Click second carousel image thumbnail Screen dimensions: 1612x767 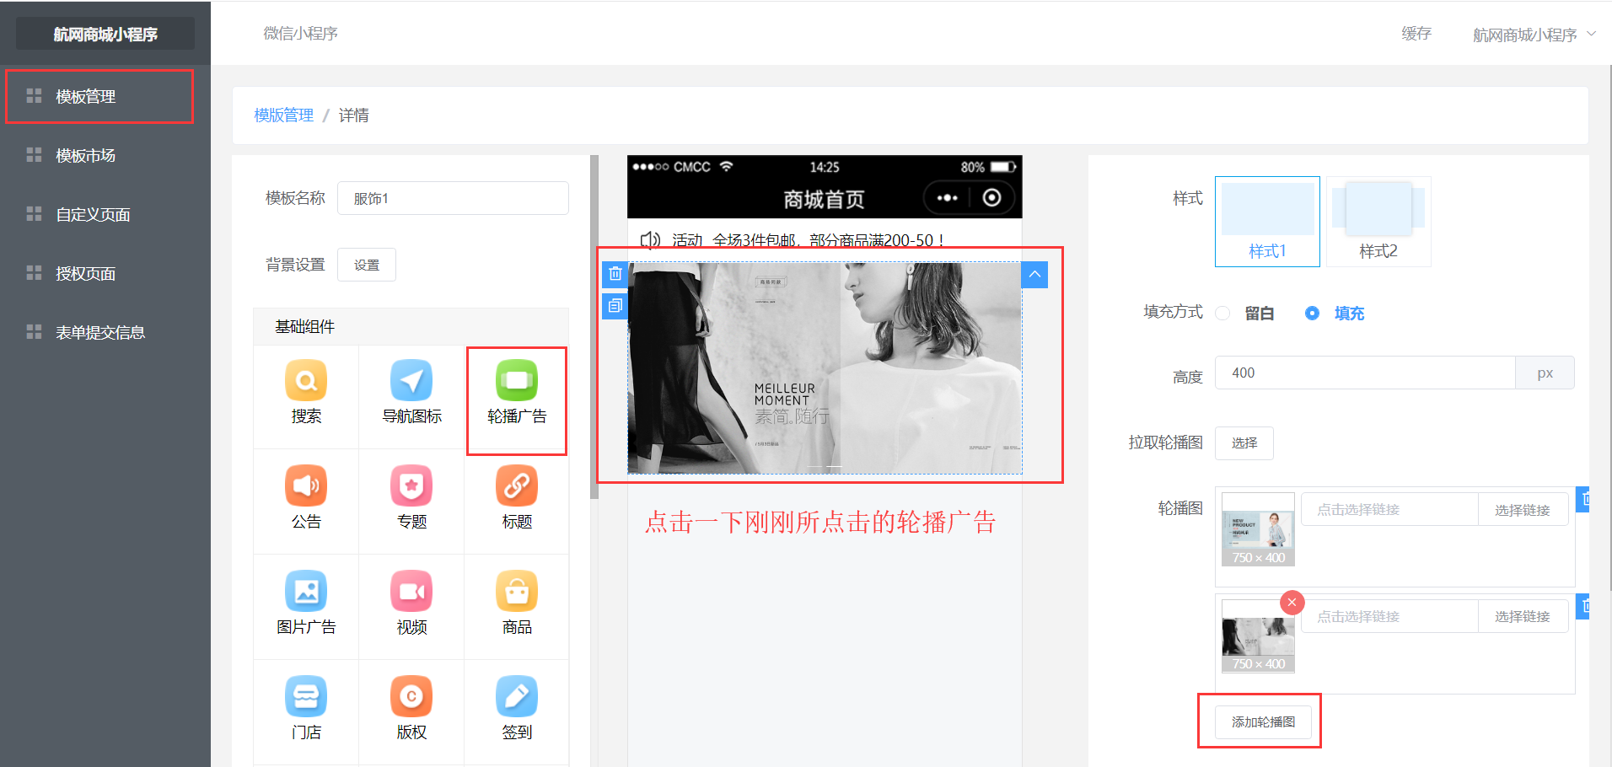coord(1258,636)
